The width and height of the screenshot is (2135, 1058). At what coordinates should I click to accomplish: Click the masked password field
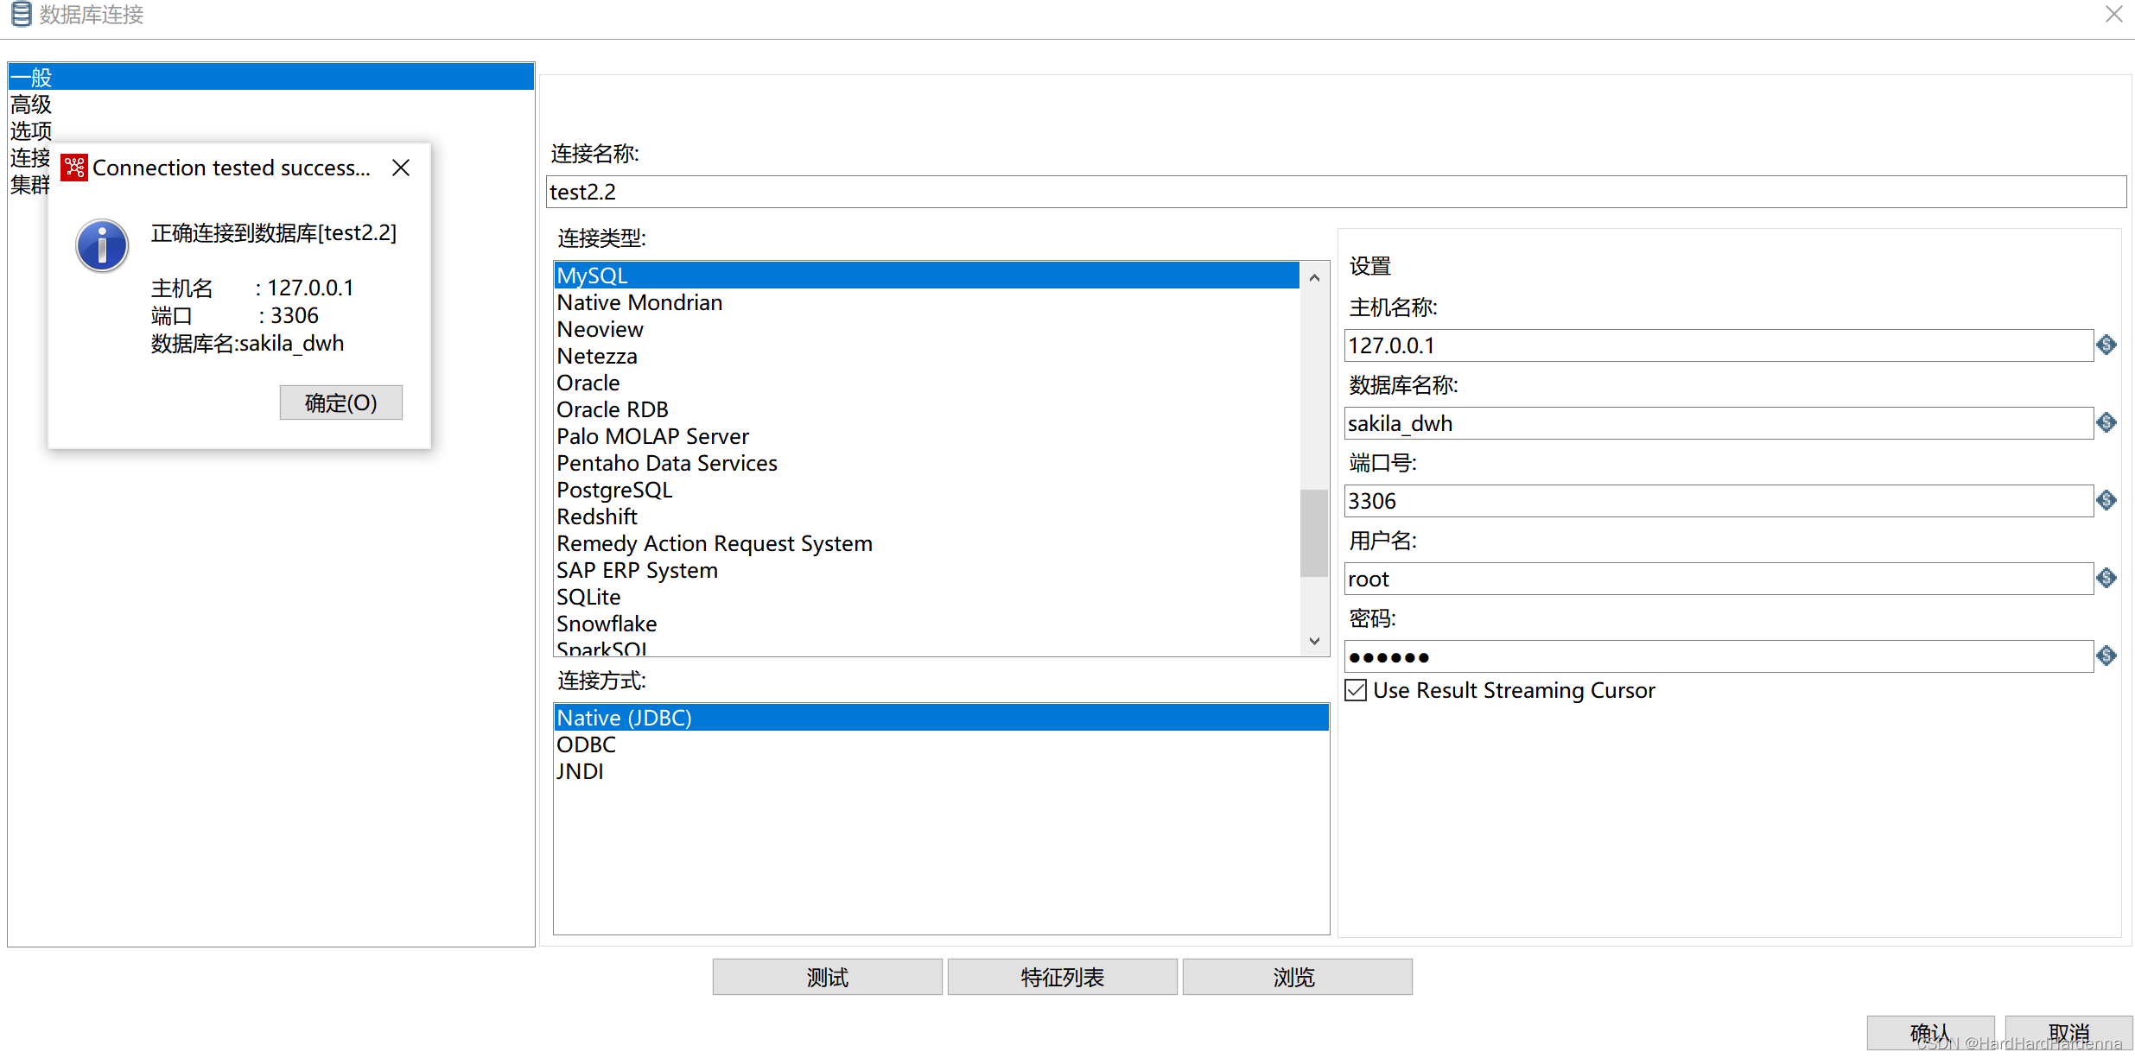(1719, 656)
